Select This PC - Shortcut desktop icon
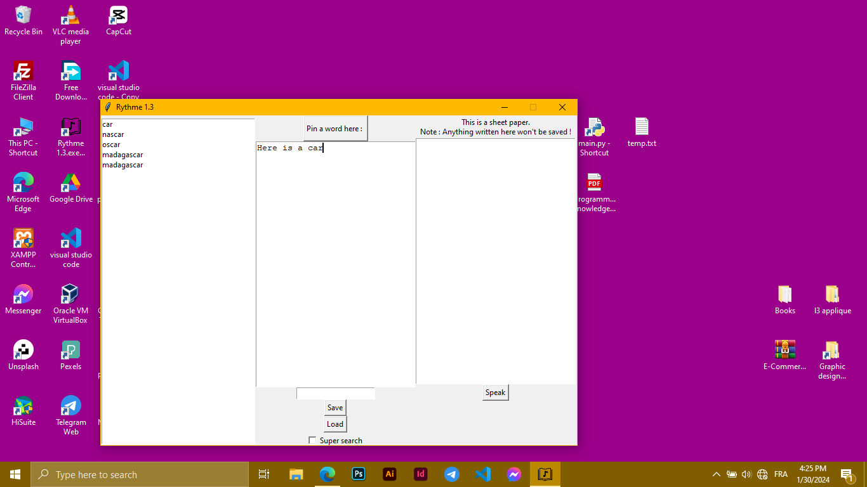 [x=23, y=136]
